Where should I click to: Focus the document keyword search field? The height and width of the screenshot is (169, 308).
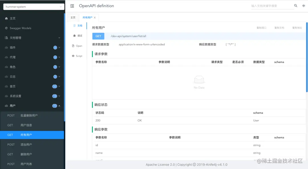(272, 6)
